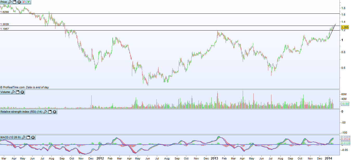Click the 19.9M volume value label
The height and width of the screenshot is (160, 351).
[x=345, y=104]
